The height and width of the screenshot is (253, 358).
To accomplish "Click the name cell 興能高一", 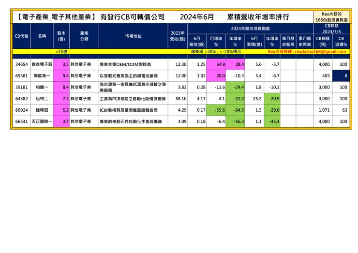I will [42, 76].
